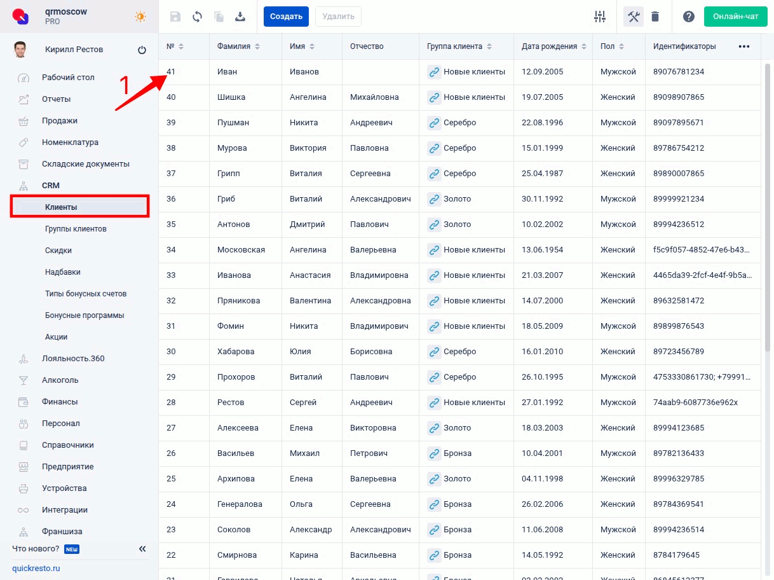Image resolution: width=774 pixels, height=580 pixels.
Task: Open Группы клиентов in the CRM menu
Action: pos(76,229)
